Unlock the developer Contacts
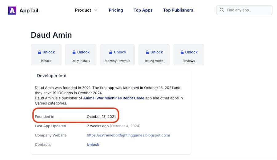The image size is (277, 160). [x=93, y=144]
